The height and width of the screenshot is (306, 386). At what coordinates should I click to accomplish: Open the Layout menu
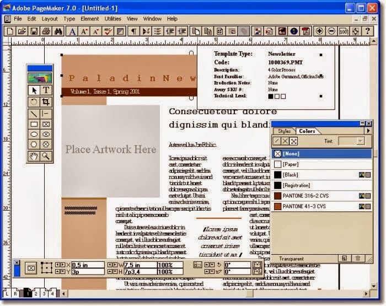[x=50, y=19]
